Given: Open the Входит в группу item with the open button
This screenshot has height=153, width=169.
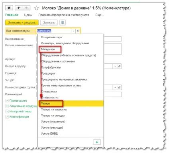Looking at the screenshot, I should click(x=119, y=66).
